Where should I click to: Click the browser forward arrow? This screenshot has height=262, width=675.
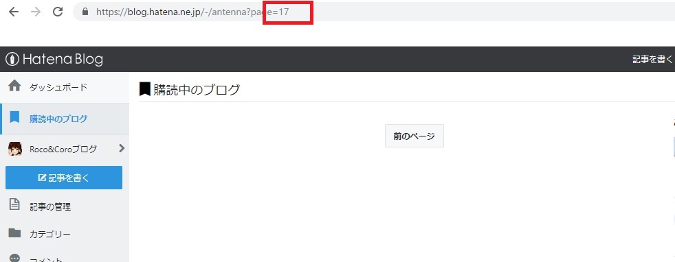36,12
